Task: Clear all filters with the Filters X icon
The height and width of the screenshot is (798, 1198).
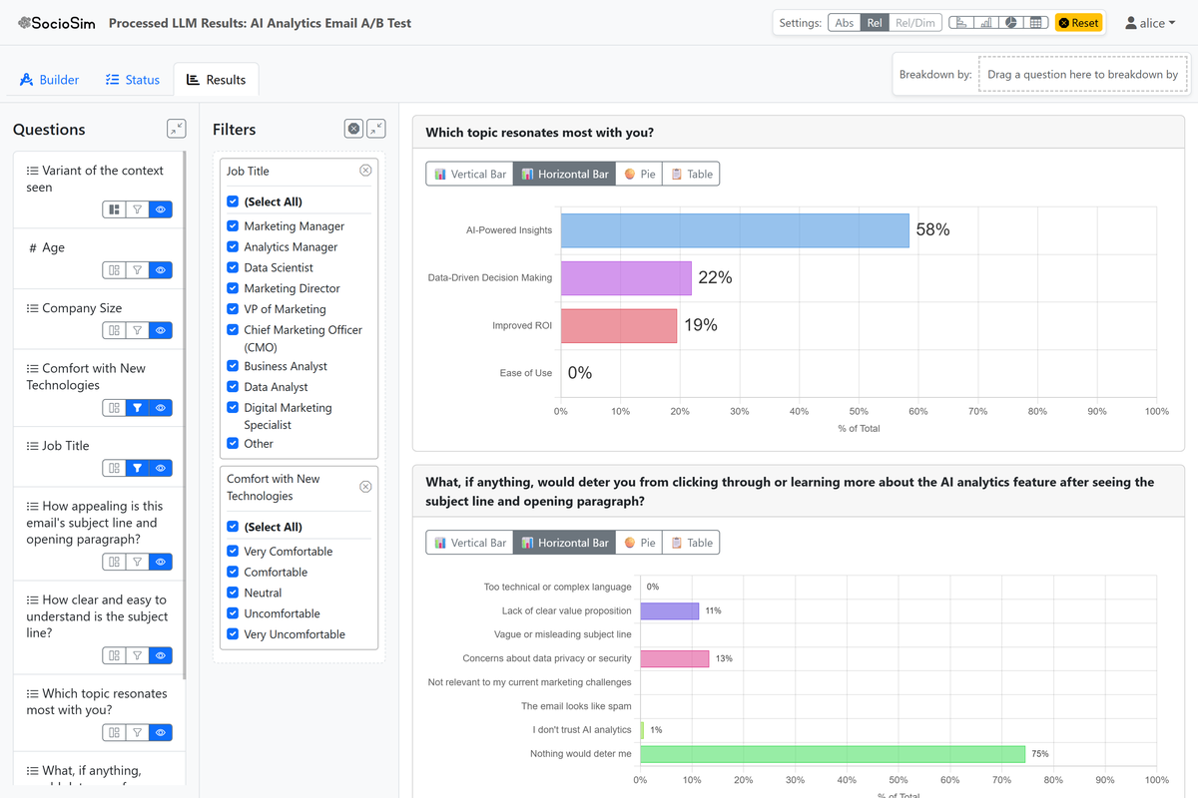Action: pos(353,128)
